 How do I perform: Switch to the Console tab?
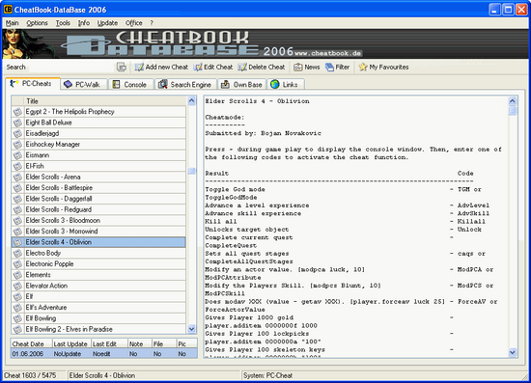[130, 85]
